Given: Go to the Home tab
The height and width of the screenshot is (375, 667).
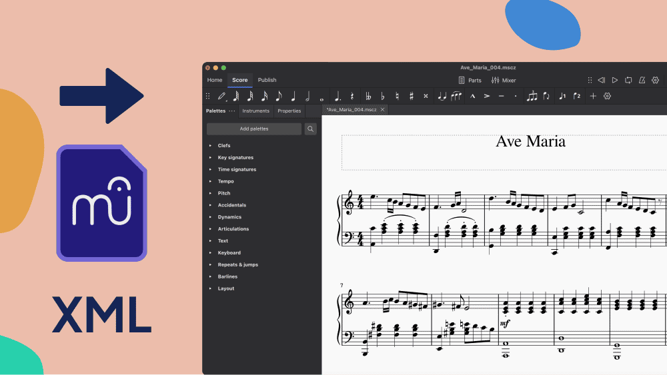Looking at the screenshot, I should [215, 80].
